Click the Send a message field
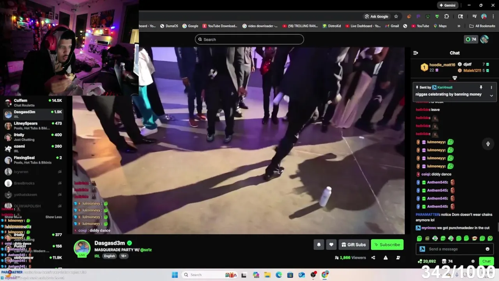499x281 pixels. (x=454, y=249)
